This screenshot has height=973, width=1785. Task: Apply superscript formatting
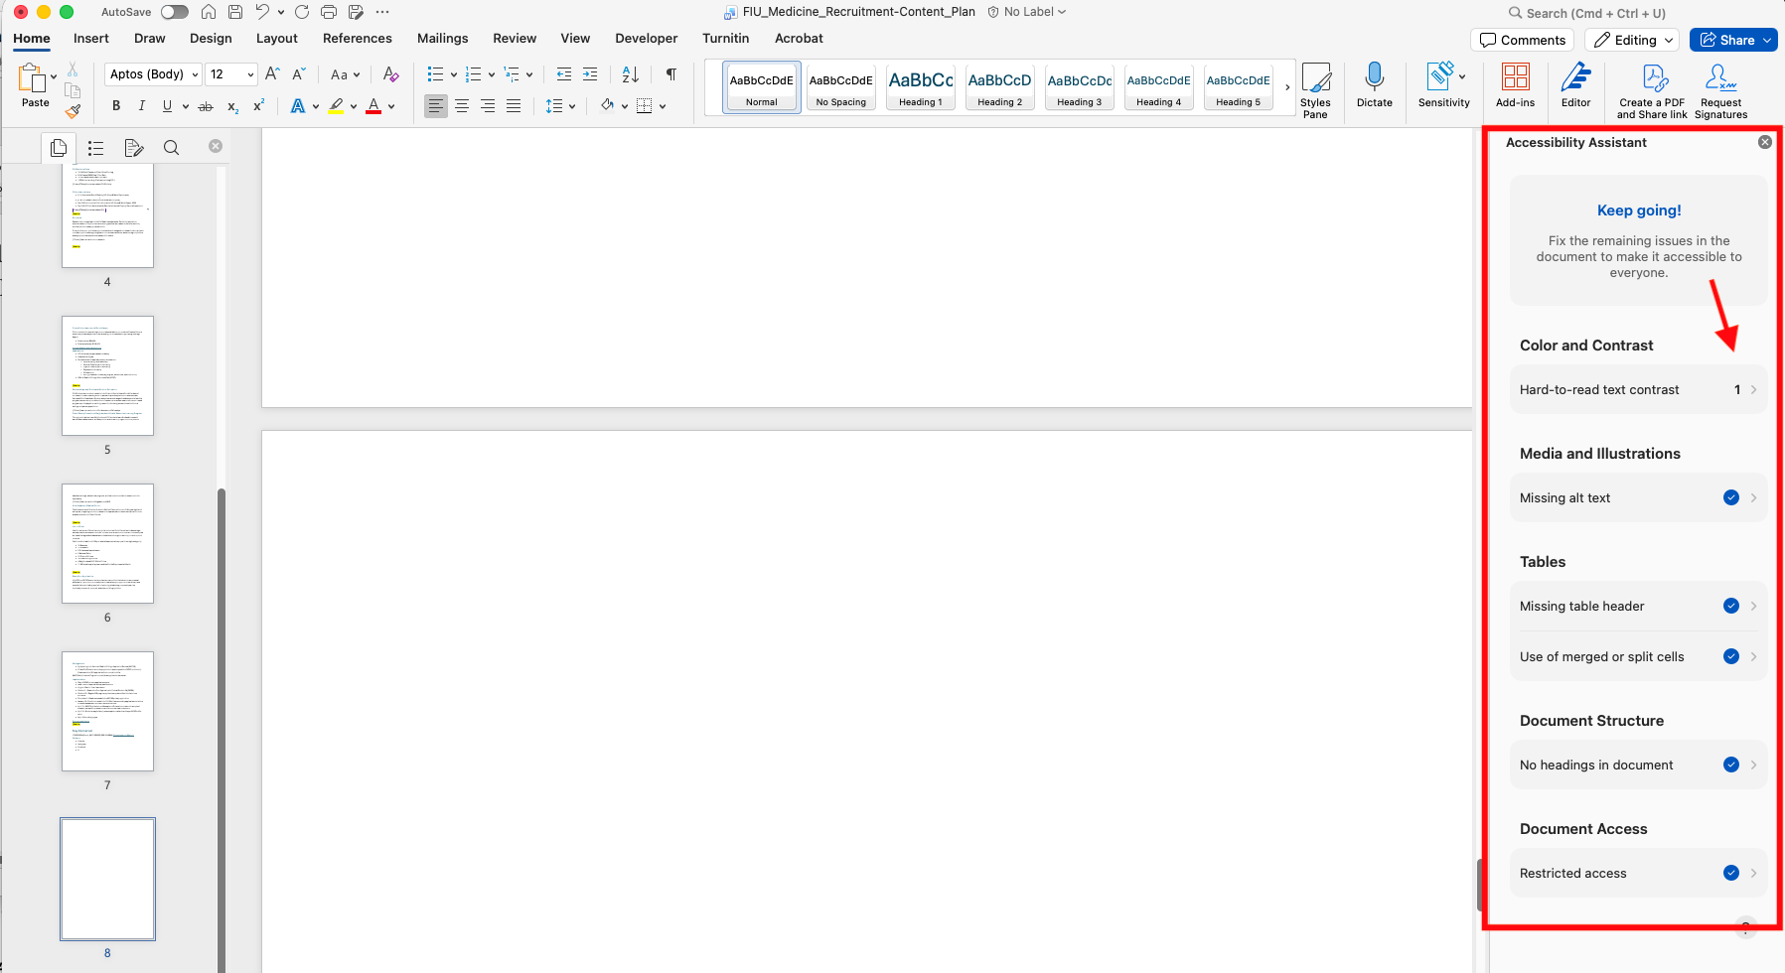click(x=258, y=105)
